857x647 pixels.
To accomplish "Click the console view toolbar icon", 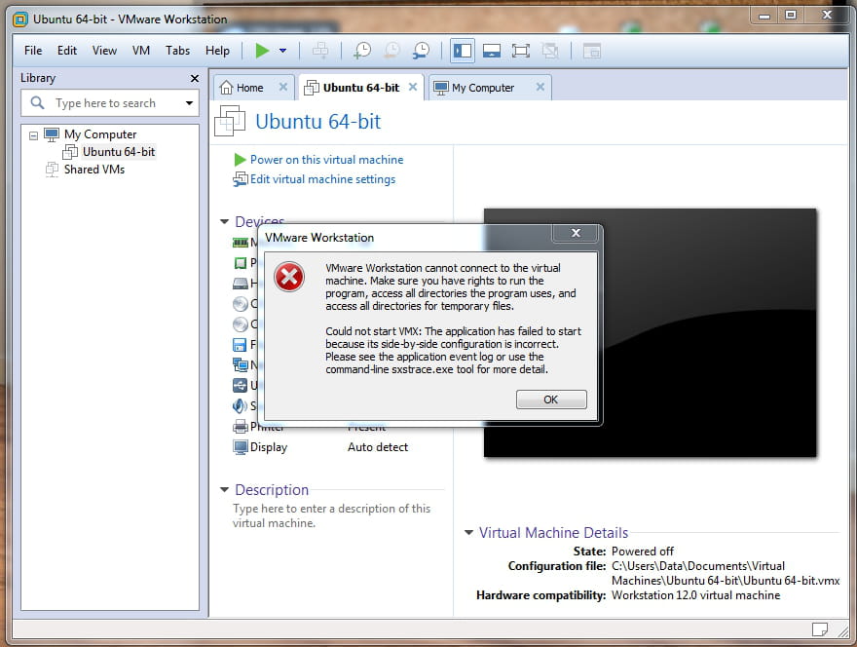I will (591, 51).
